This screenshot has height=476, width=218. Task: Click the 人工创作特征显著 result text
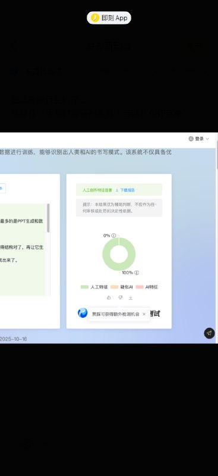(97, 190)
